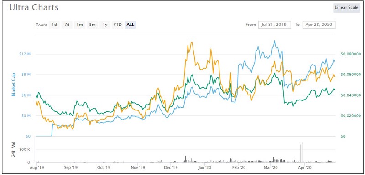Toggle the Linear Scale button
Image resolution: width=365 pixels, height=175 pixels.
(346, 8)
